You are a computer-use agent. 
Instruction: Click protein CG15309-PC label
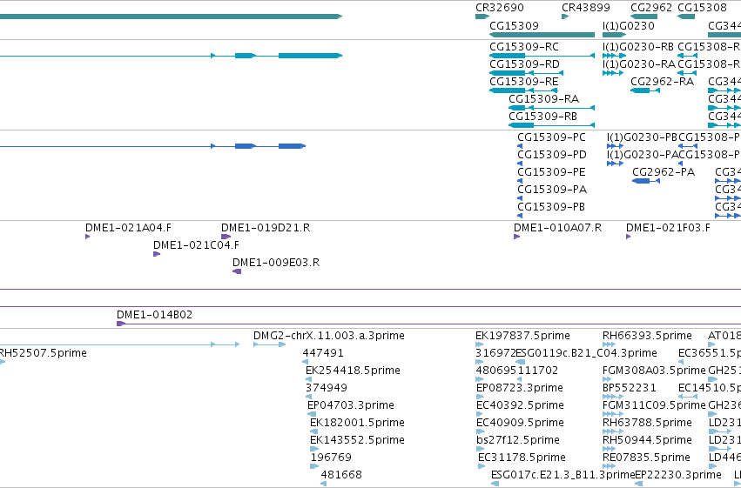tap(551, 137)
